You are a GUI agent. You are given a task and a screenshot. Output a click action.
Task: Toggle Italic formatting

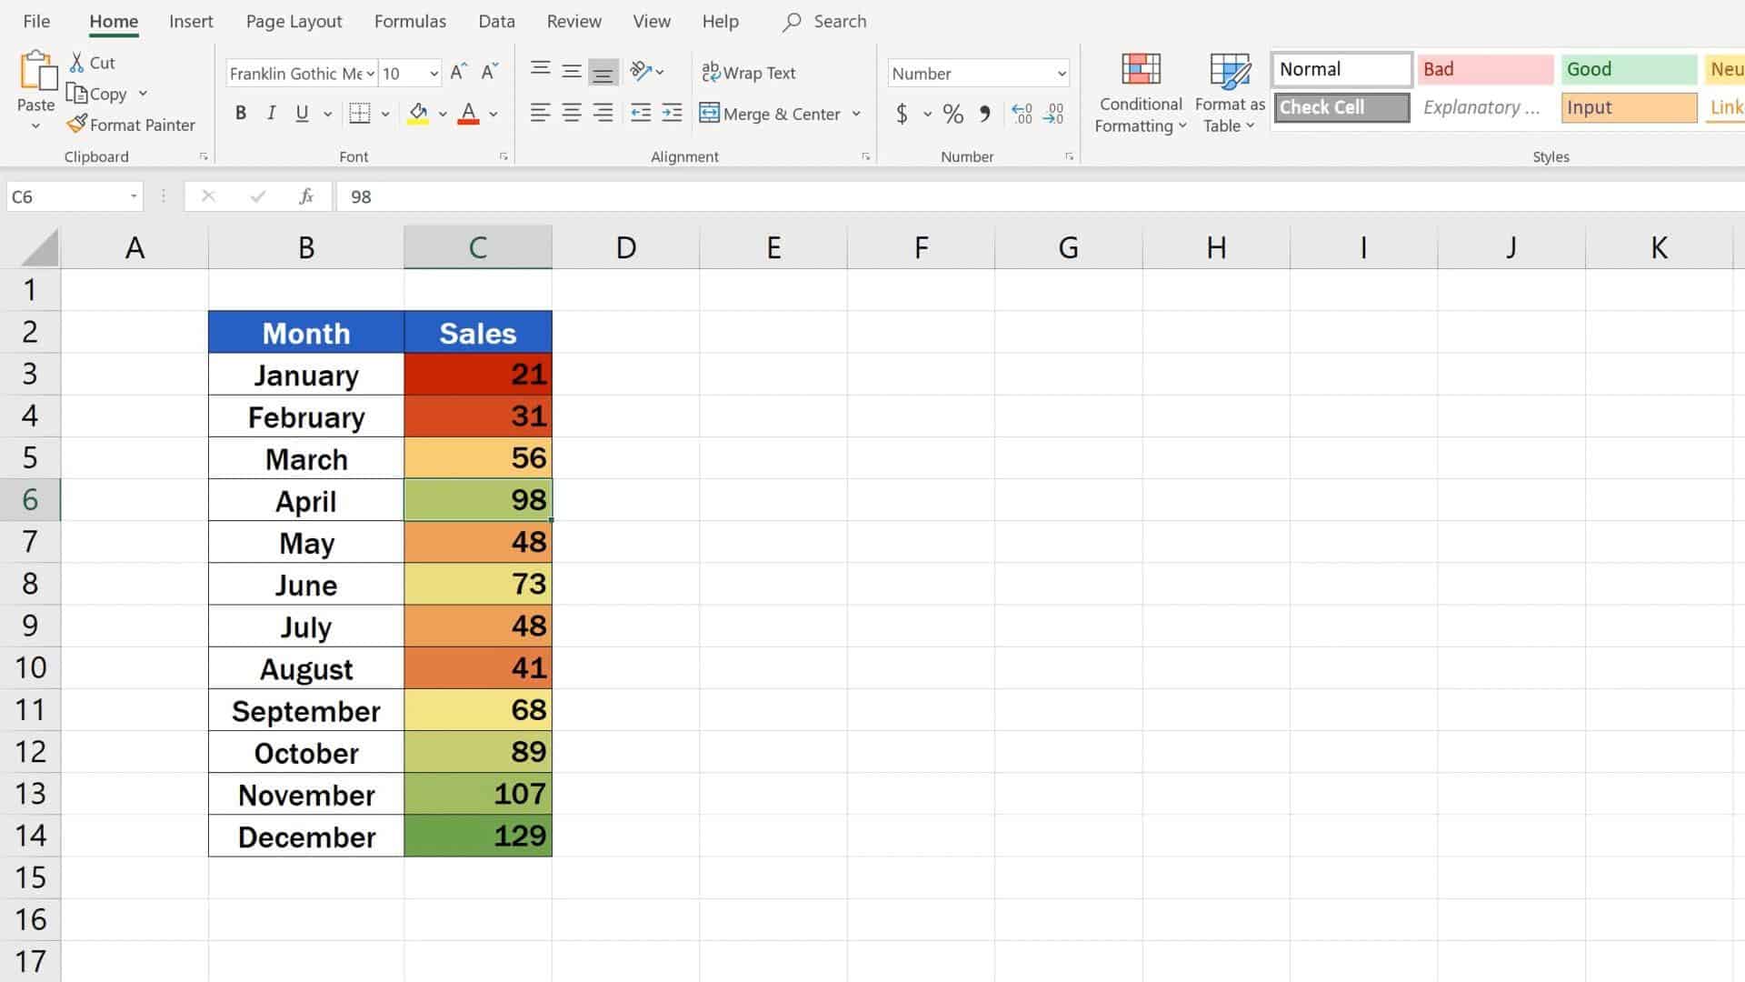point(271,113)
